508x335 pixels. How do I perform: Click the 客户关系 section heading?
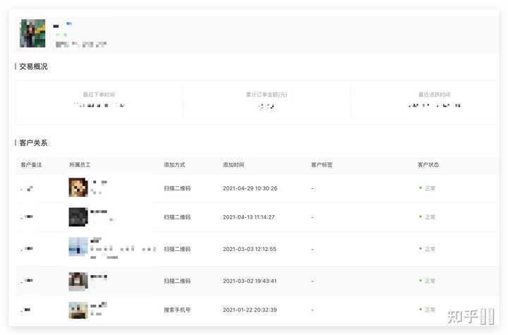tap(33, 142)
